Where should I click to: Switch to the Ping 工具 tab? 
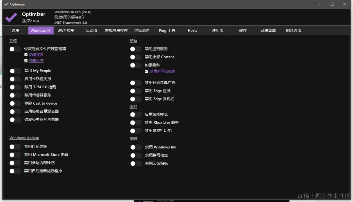click(167, 30)
